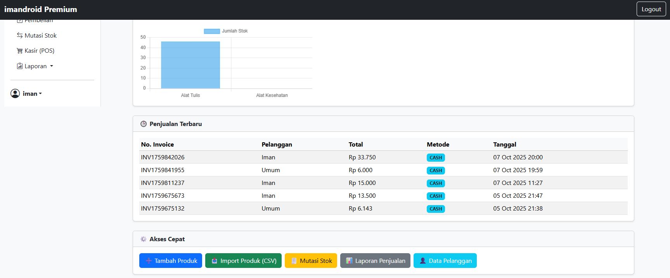Click the chart icon on Laporan Penjualan button

click(349, 261)
